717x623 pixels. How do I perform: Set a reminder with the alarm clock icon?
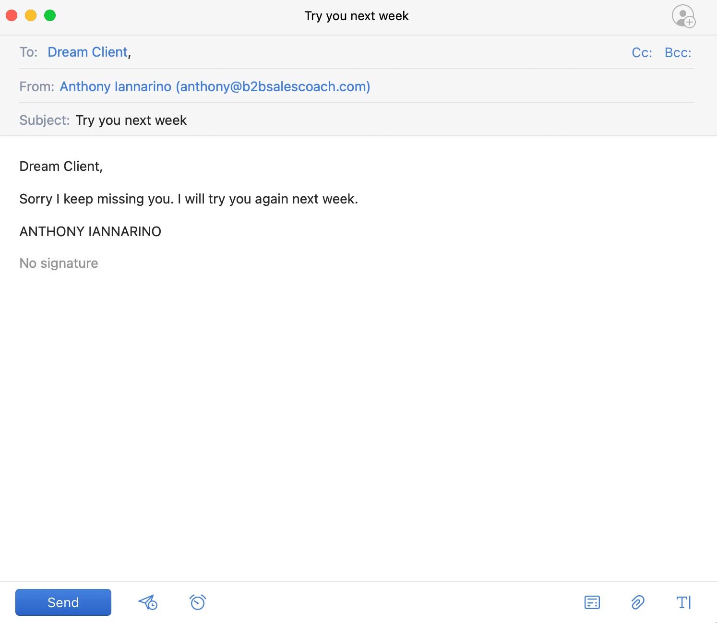pos(196,602)
